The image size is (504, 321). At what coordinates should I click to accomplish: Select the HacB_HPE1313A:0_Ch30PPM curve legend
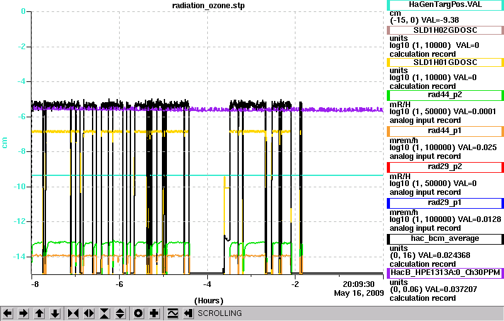445,273
